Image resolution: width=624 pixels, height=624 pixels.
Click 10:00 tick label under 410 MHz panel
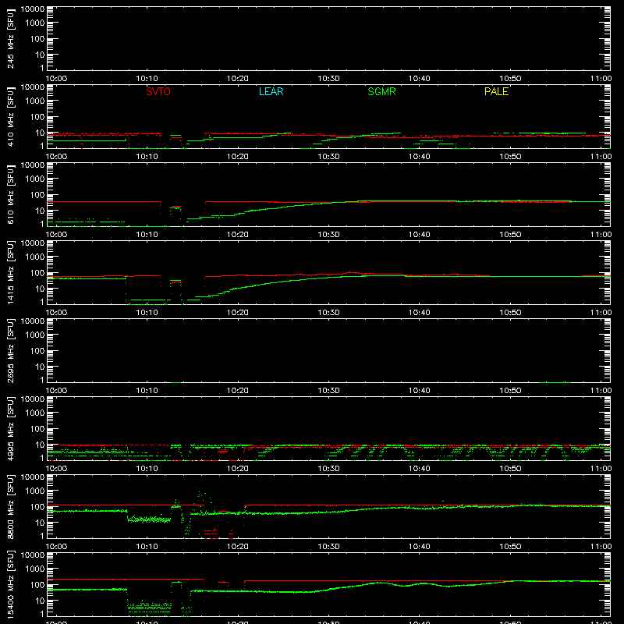click(x=56, y=157)
